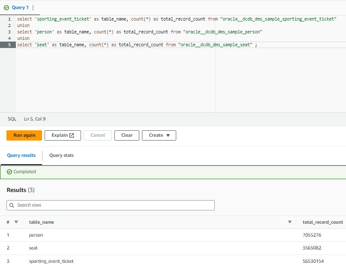Select the 'seat' table name cell
This screenshot has width=346, height=267.
(x=33, y=248)
